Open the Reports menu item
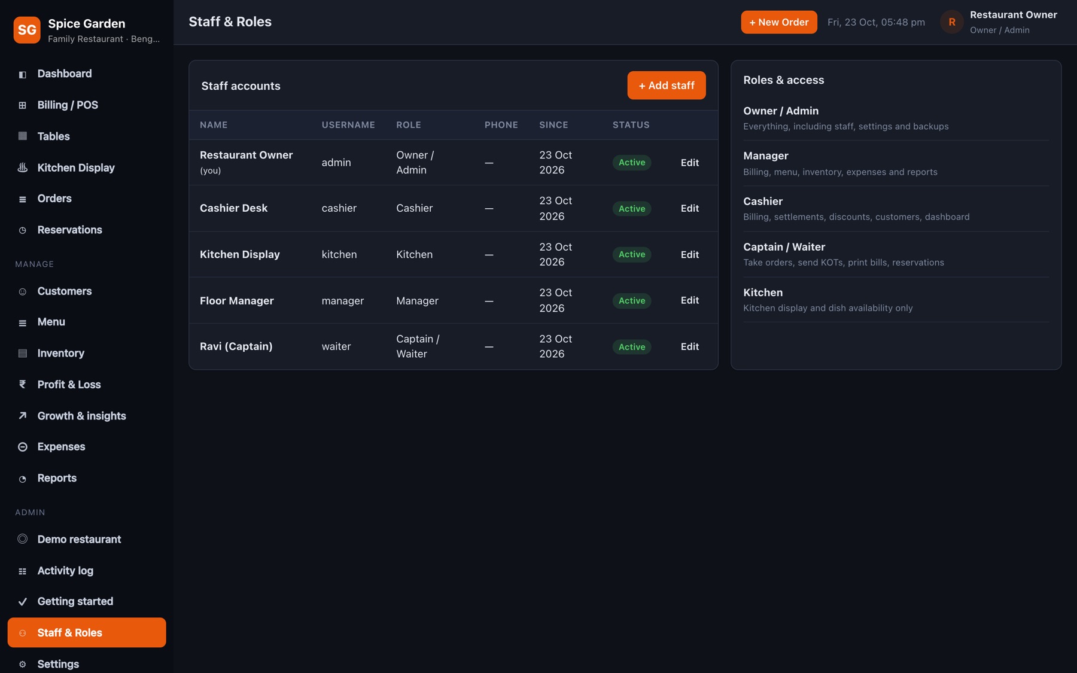 point(87,478)
